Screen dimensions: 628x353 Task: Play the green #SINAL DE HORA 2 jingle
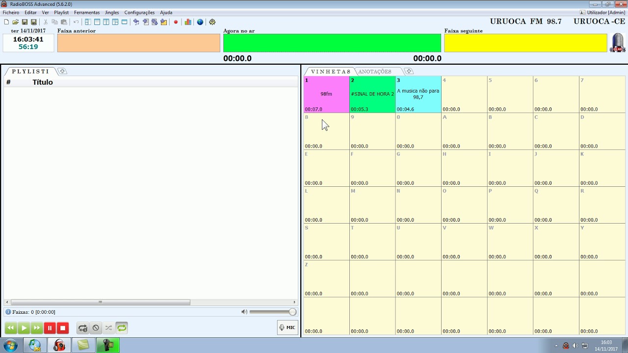372,94
